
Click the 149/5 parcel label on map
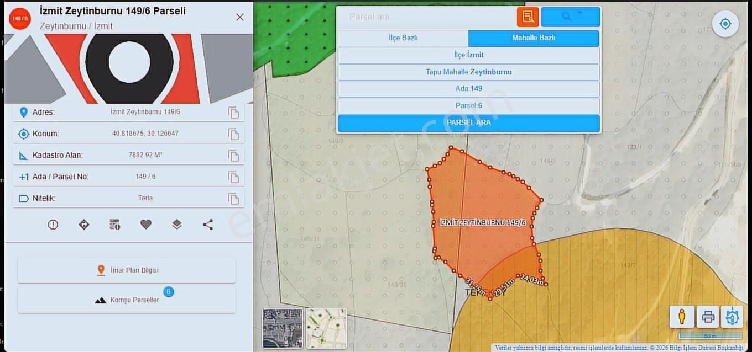548,161
